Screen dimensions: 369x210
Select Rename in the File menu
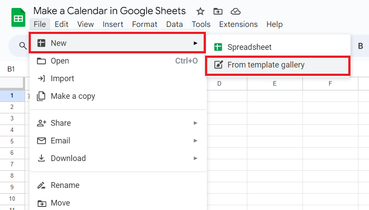click(118, 185)
